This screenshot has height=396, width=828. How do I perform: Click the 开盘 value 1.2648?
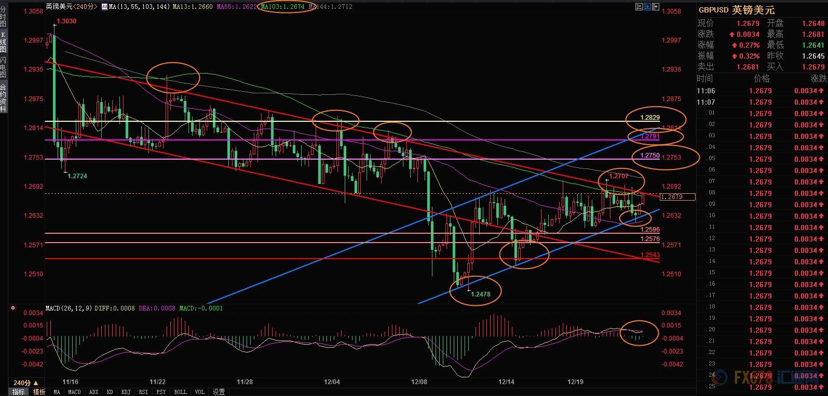pos(813,23)
